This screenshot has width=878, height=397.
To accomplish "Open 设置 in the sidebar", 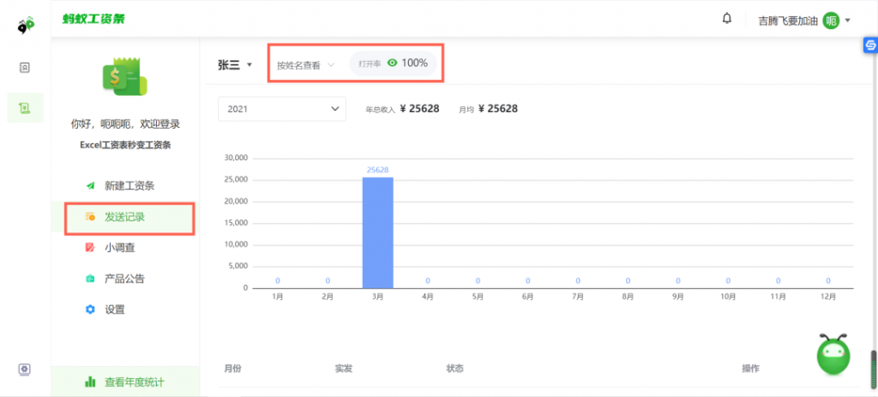I will tap(114, 310).
